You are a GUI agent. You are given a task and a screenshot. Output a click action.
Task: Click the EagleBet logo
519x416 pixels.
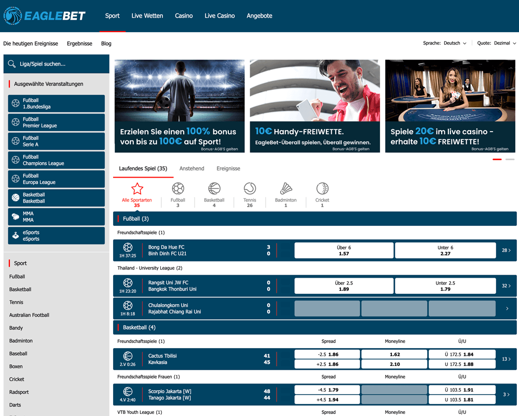click(x=44, y=16)
